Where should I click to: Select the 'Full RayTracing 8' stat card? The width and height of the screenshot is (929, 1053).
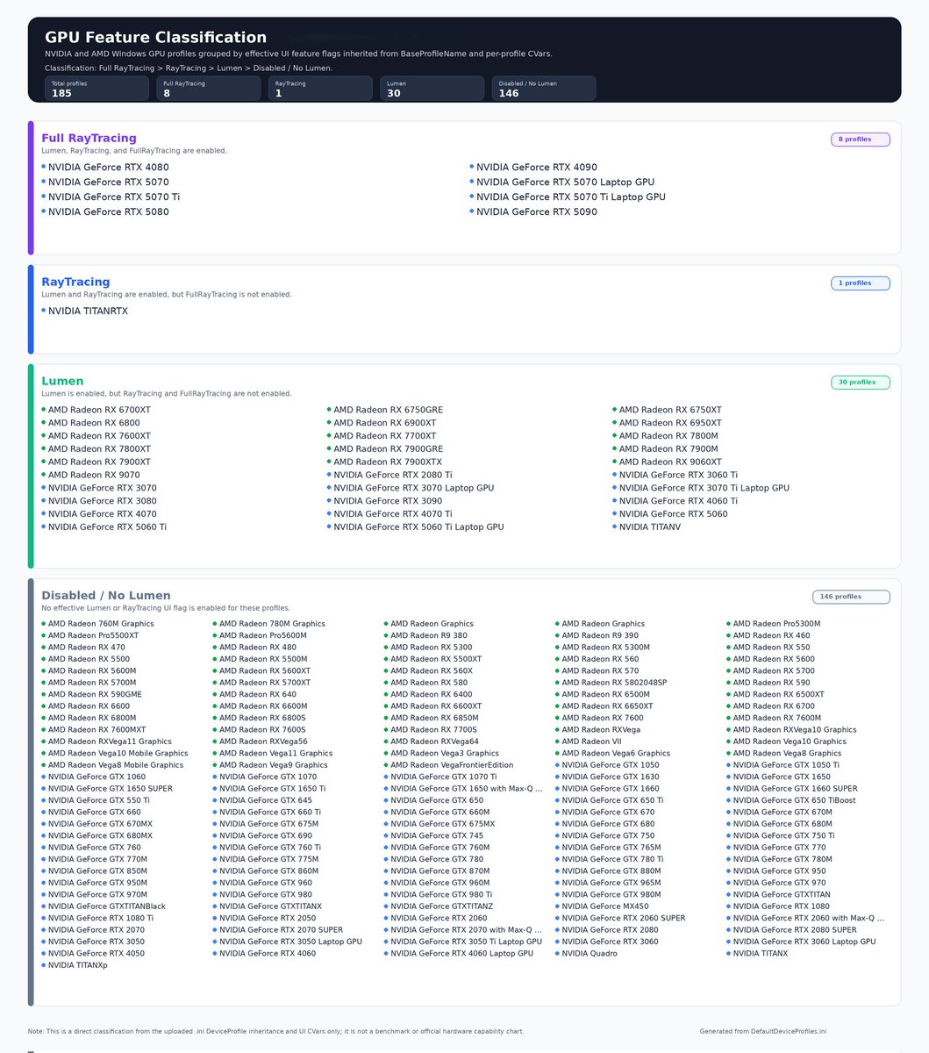click(x=209, y=88)
